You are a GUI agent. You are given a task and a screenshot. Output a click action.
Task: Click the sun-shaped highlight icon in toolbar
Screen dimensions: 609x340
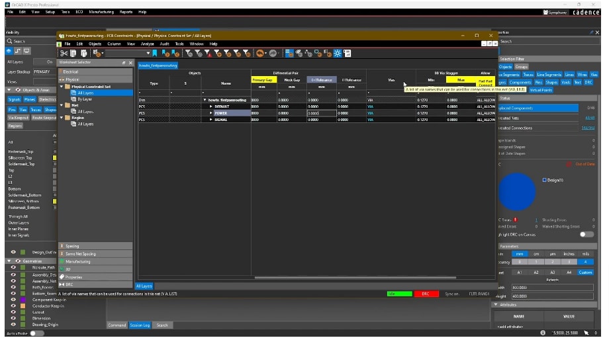point(338,53)
